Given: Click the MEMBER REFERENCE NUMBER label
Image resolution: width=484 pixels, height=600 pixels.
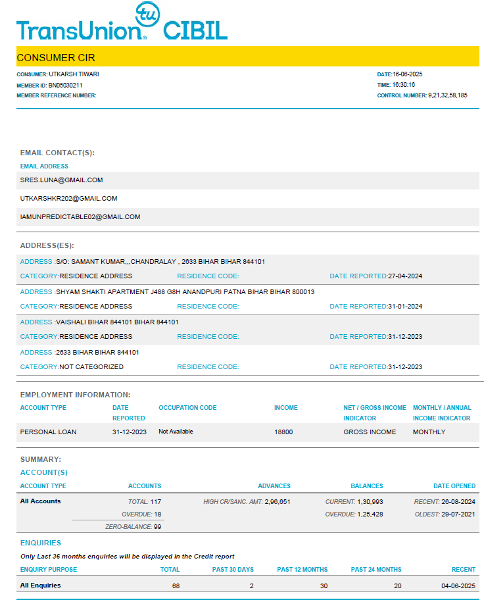Looking at the screenshot, I should click(x=57, y=95).
